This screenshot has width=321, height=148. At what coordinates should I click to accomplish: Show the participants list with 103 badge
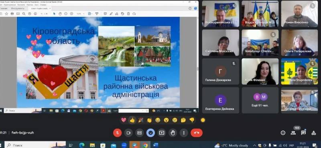[293, 133]
